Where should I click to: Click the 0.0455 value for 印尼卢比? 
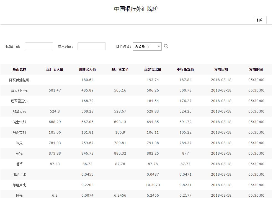coord(87,174)
